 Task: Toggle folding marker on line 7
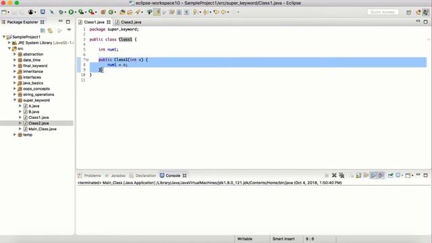tap(87, 59)
